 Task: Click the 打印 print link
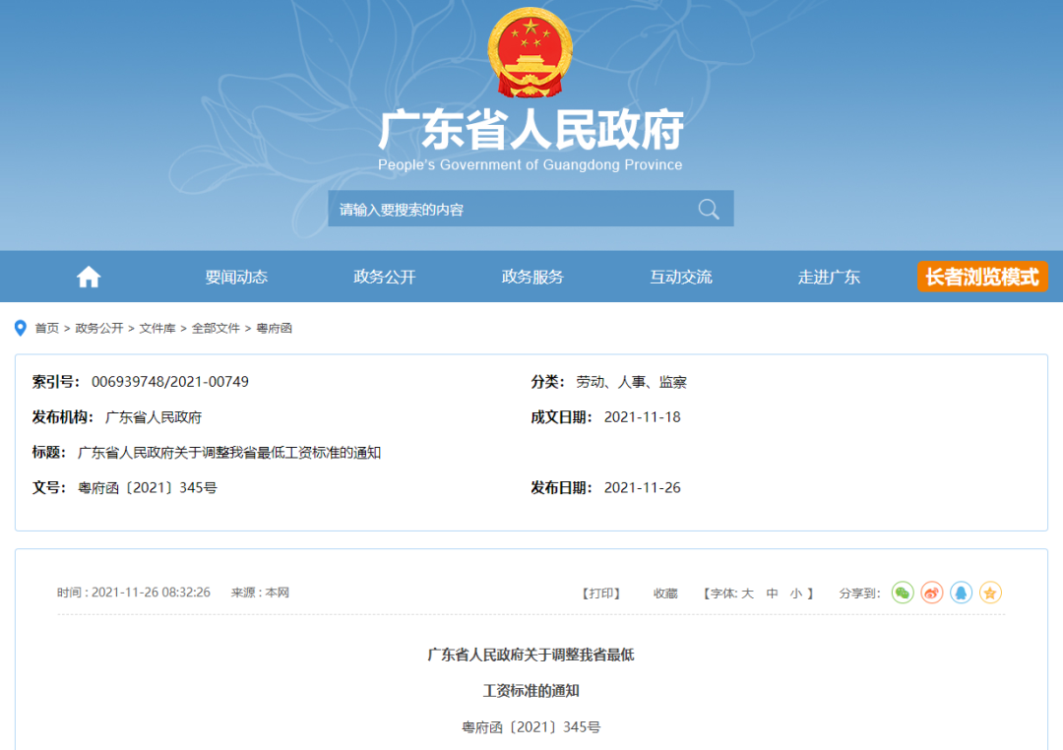601,594
